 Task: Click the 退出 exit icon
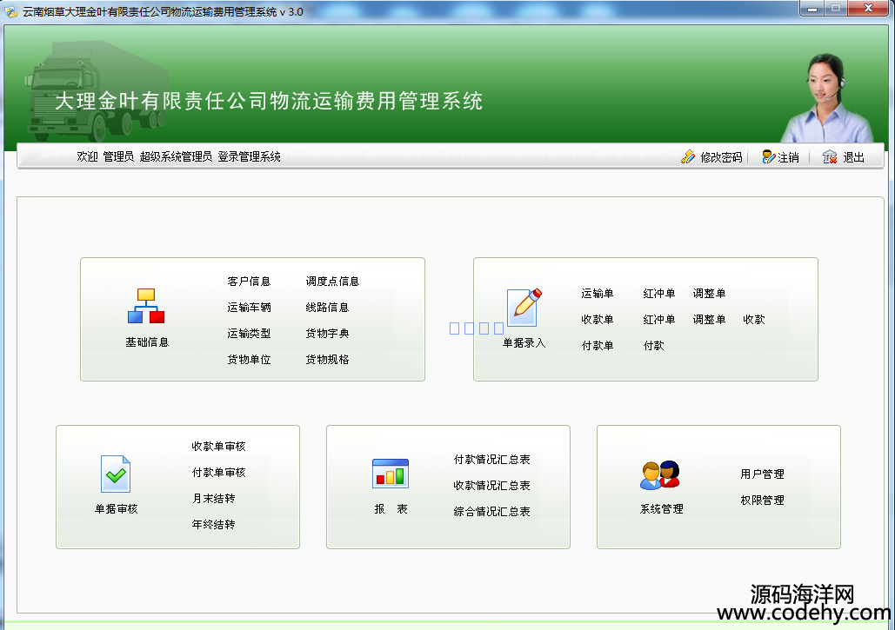[830, 156]
